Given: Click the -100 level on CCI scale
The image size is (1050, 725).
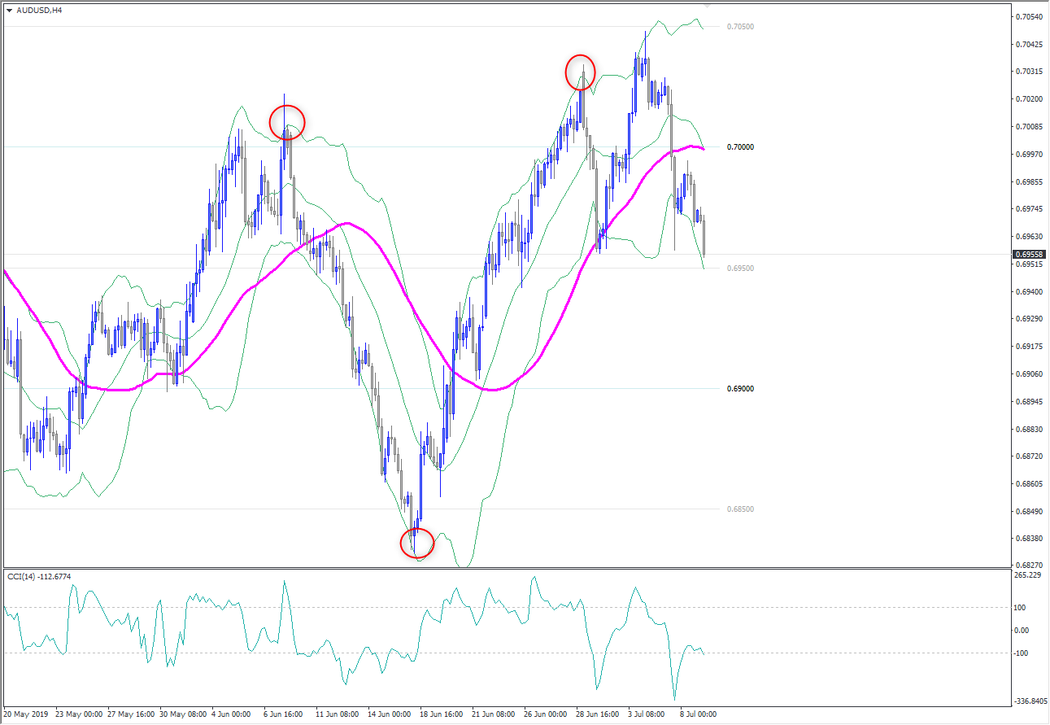Looking at the screenshot, I should click(1021, 653).
